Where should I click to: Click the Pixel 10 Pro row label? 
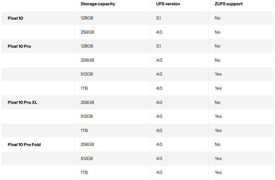pos(19,46)
